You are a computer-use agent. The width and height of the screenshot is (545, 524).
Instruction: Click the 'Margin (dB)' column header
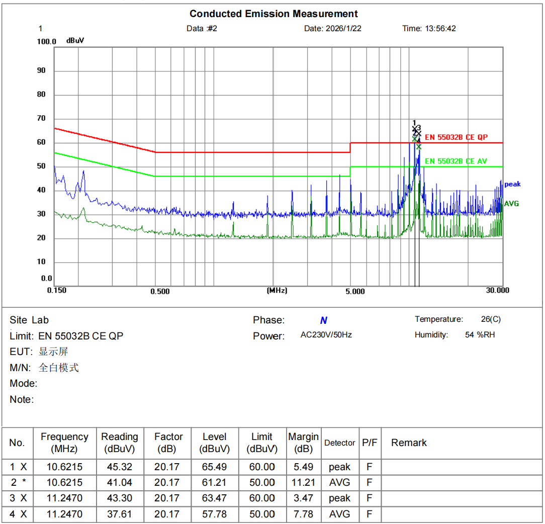[303, 443]
